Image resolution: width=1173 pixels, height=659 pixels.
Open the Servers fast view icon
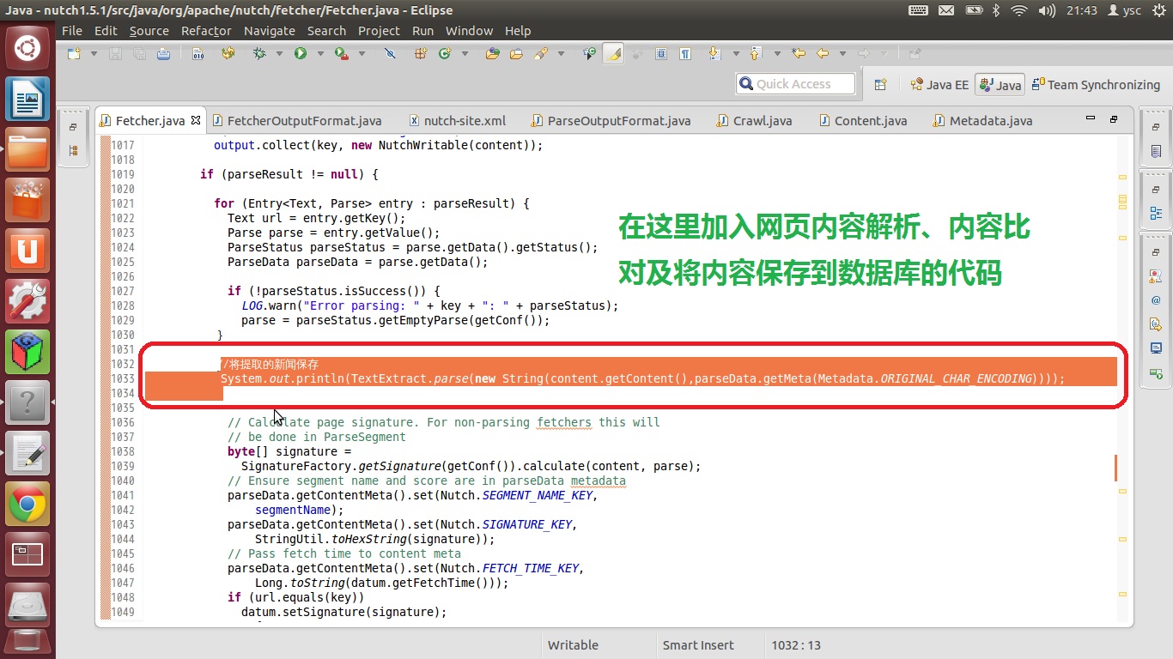(x=1156, y=374)
